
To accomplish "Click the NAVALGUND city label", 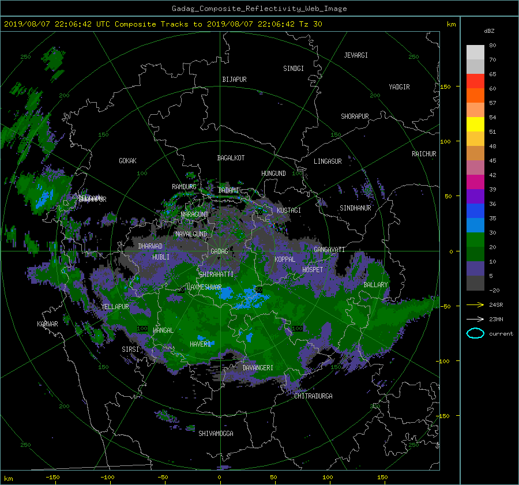I will click(x=191, y=234).
